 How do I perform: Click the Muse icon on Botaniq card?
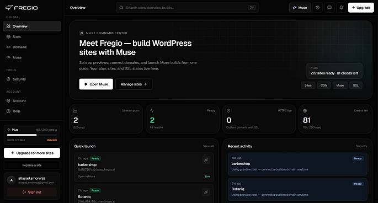pos(206,192)
